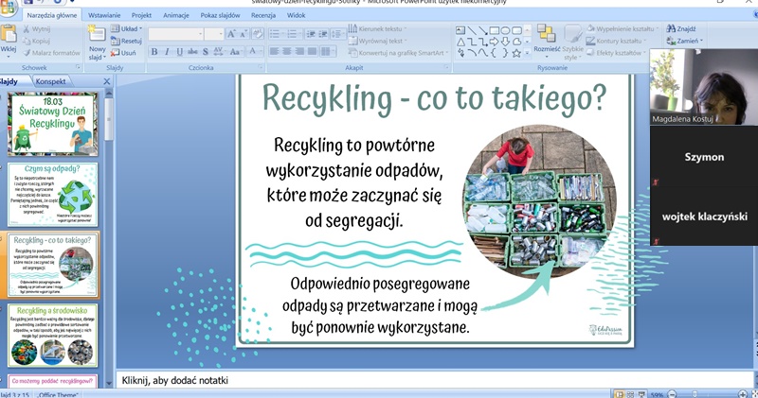
Task: Select Malarz formatów format painter
Action: (x=52, y=53)
